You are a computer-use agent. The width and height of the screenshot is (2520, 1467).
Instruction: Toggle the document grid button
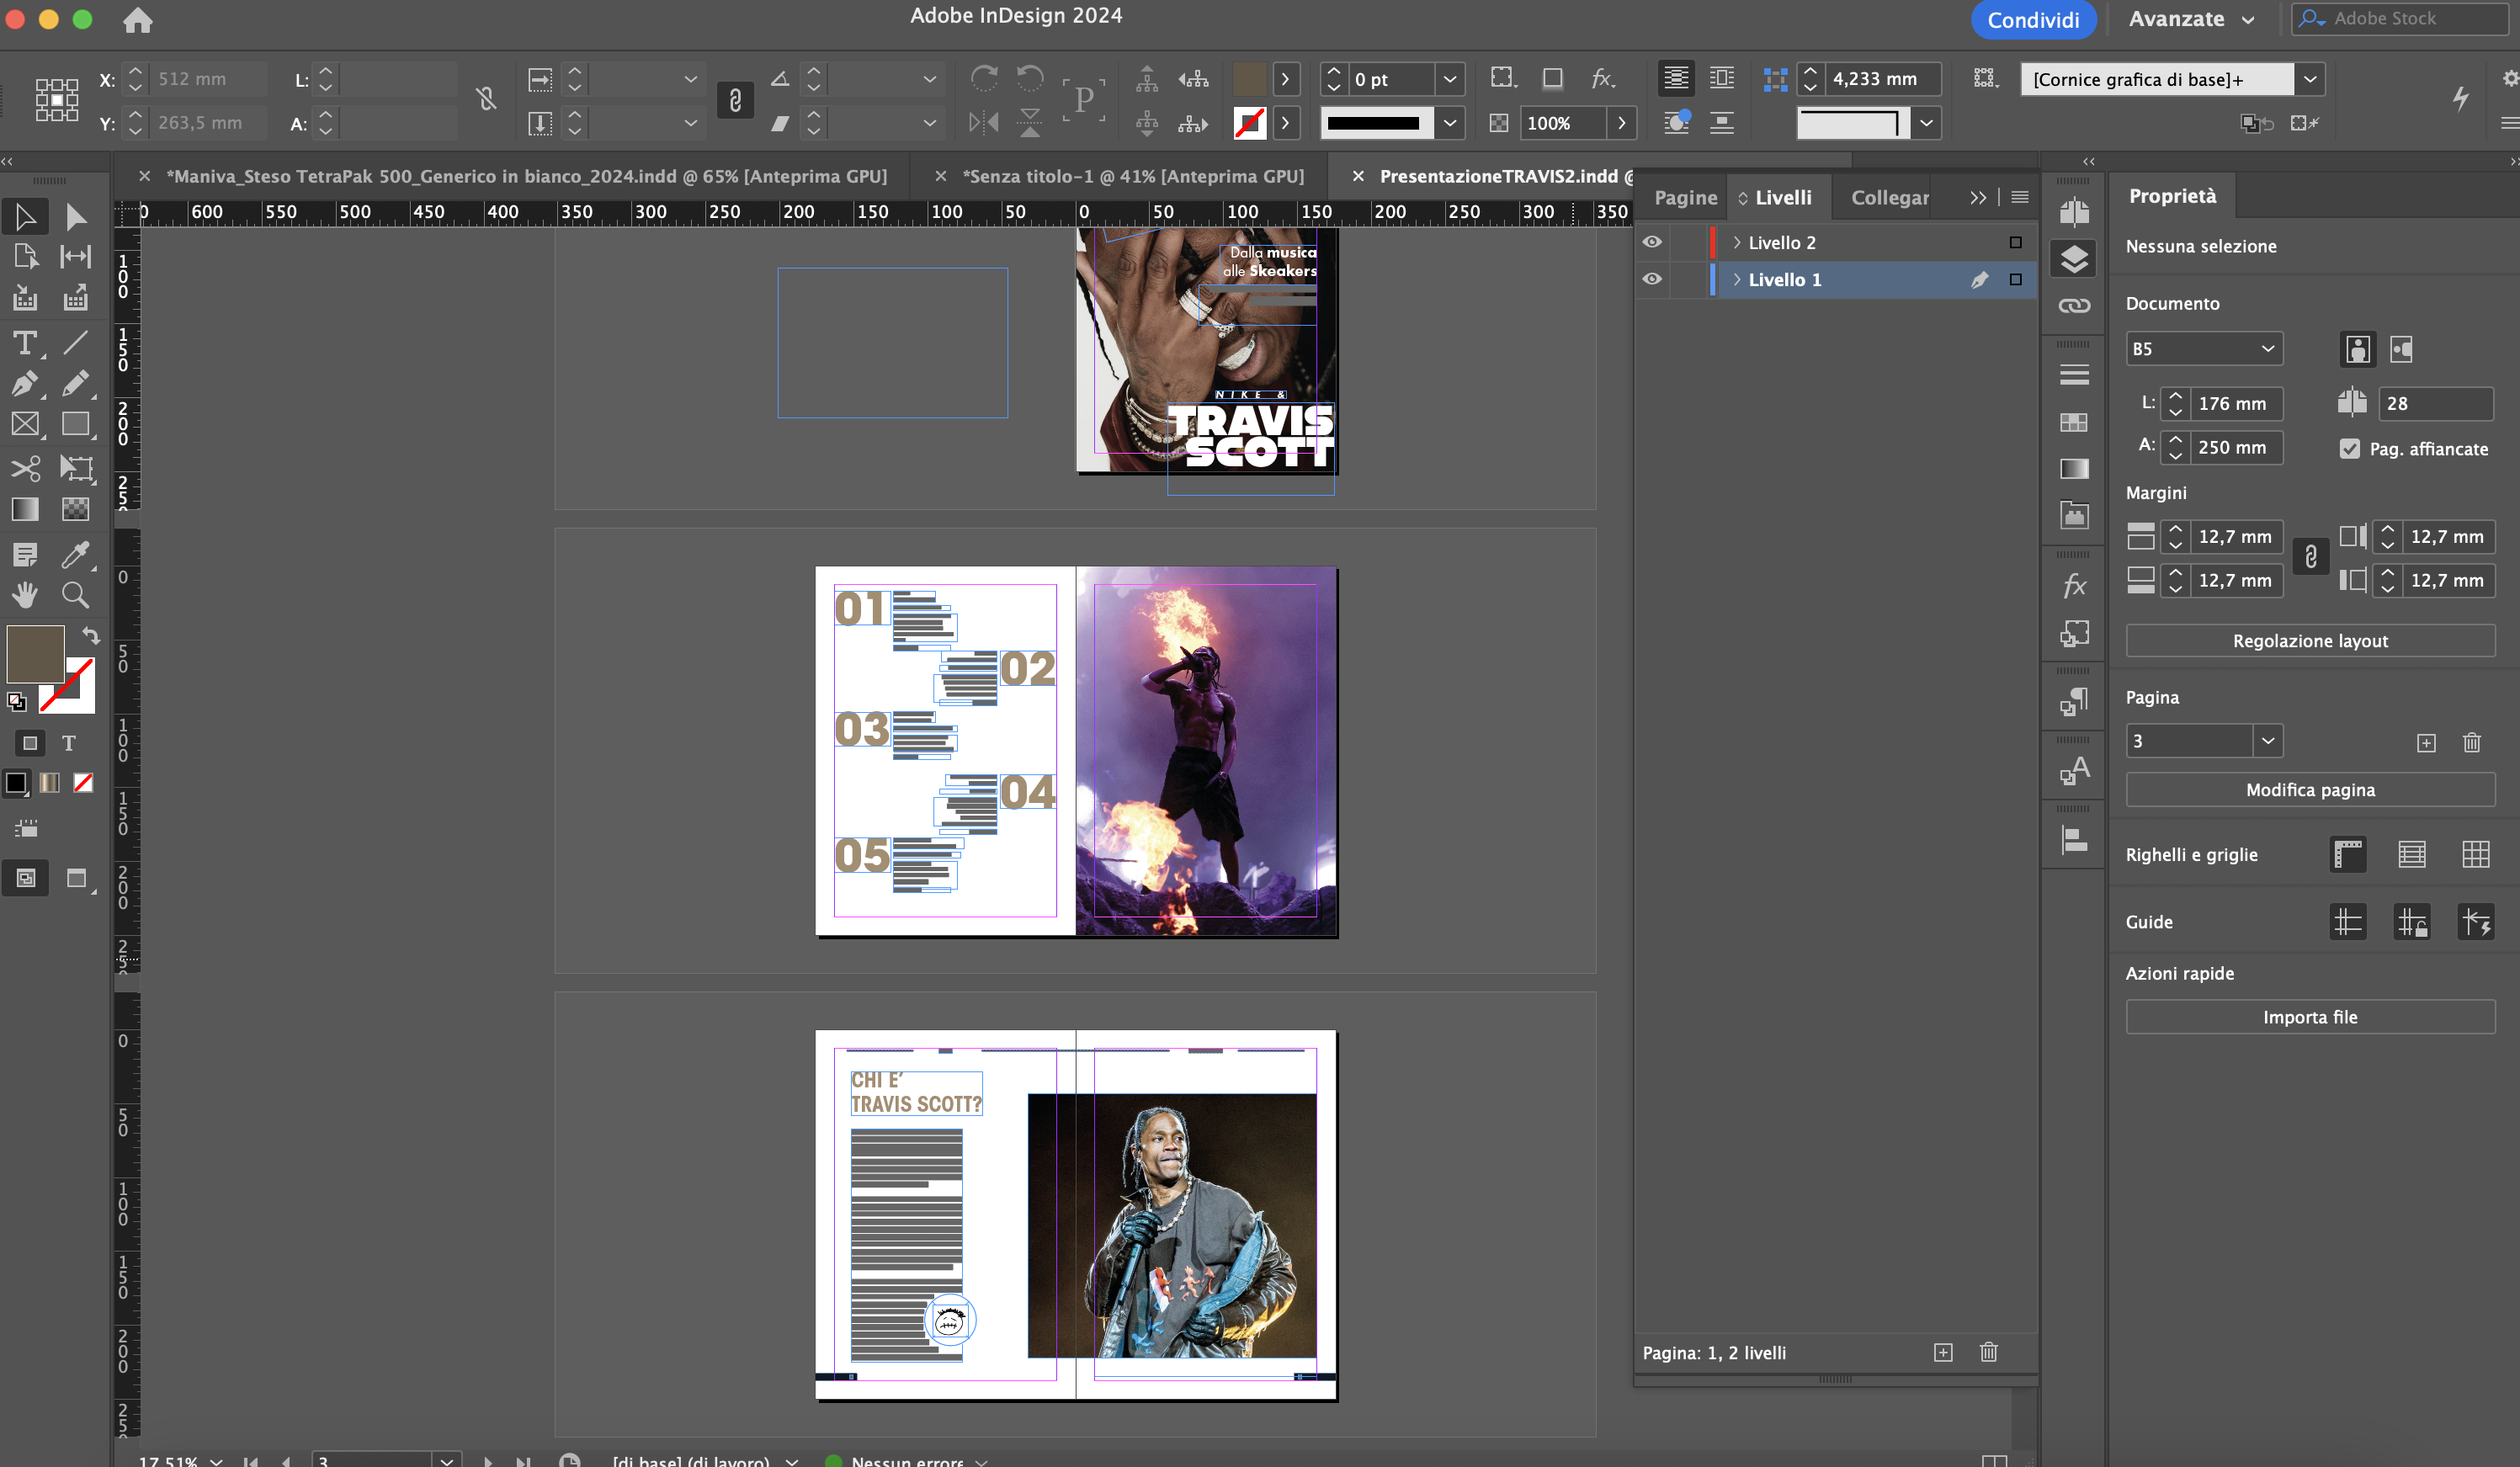click(2476, 855)
